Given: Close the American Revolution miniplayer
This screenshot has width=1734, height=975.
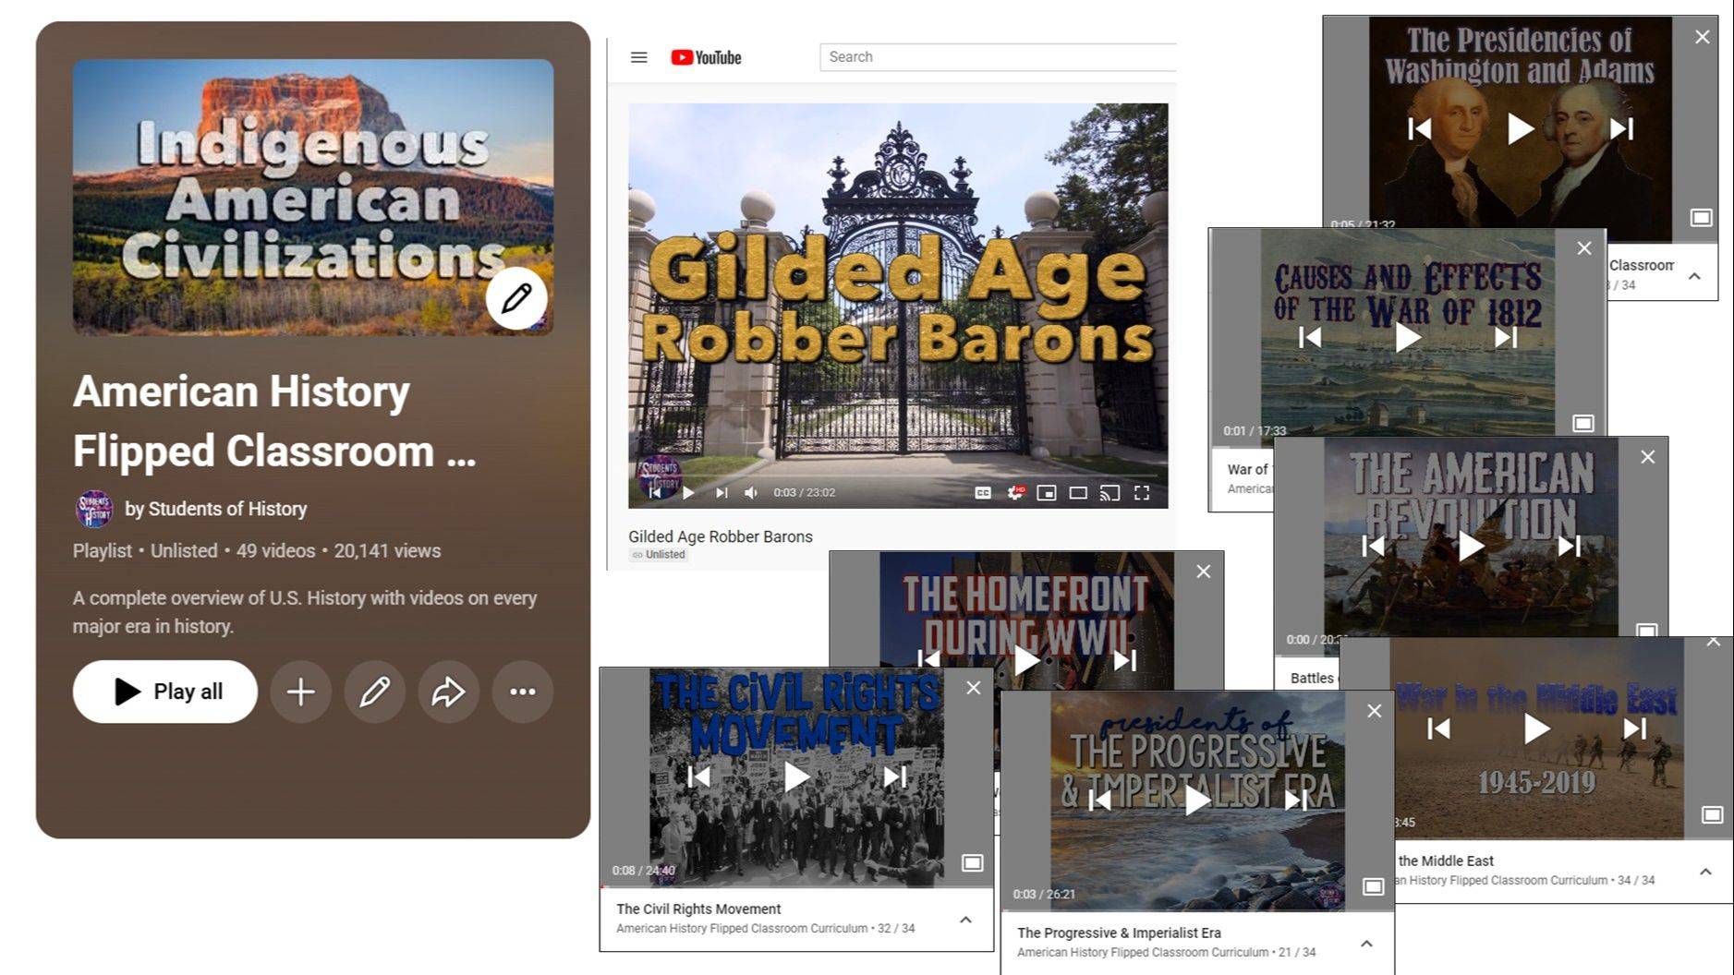Looking at the screenshot, I should [1648, 457].
